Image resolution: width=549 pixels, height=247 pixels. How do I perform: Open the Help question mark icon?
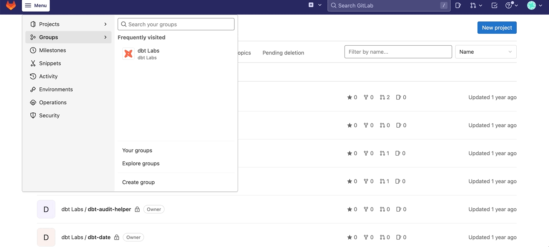pyautogui.click(x=508, y=5)
